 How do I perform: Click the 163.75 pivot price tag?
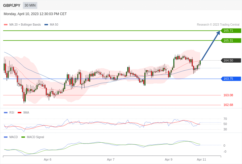tap(231, 79)
